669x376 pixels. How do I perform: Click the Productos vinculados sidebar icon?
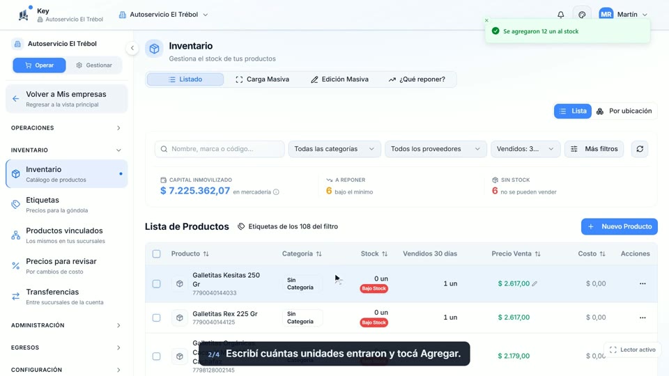[x=16, y=235]
